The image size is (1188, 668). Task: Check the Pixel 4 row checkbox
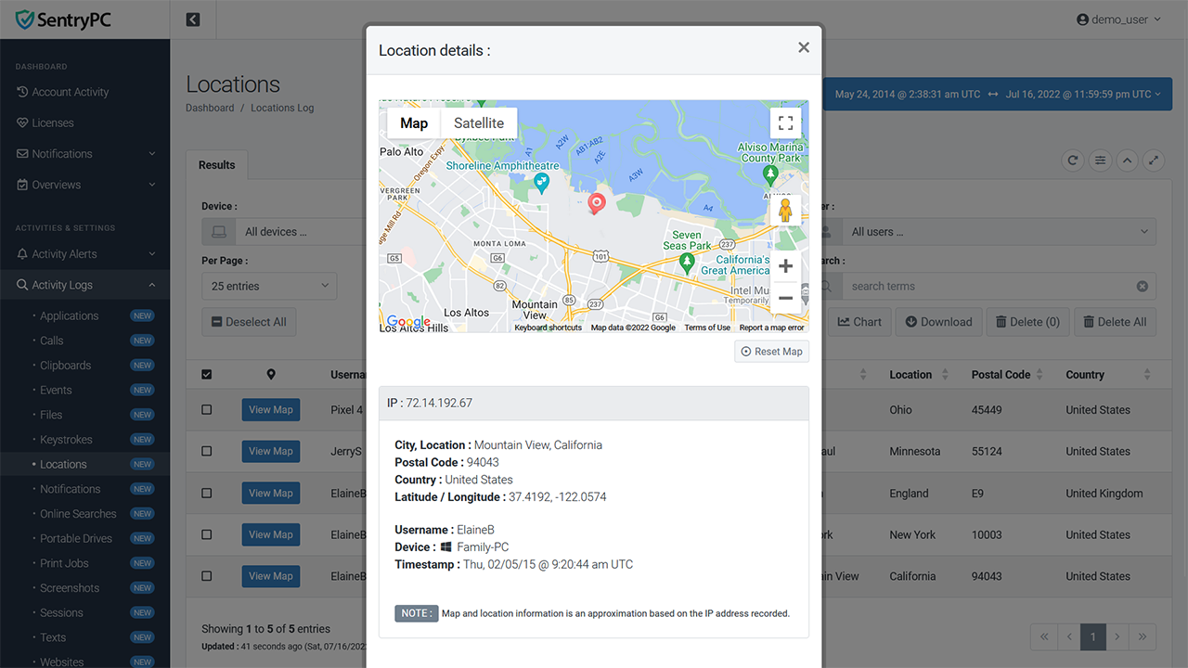[206, 409]
